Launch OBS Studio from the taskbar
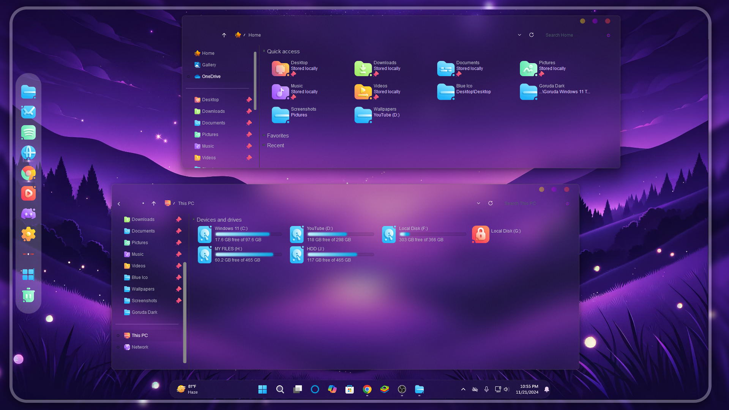 [x=402, y=389]
